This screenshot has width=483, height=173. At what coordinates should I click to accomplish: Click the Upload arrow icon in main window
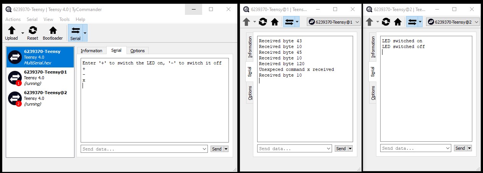11,30
